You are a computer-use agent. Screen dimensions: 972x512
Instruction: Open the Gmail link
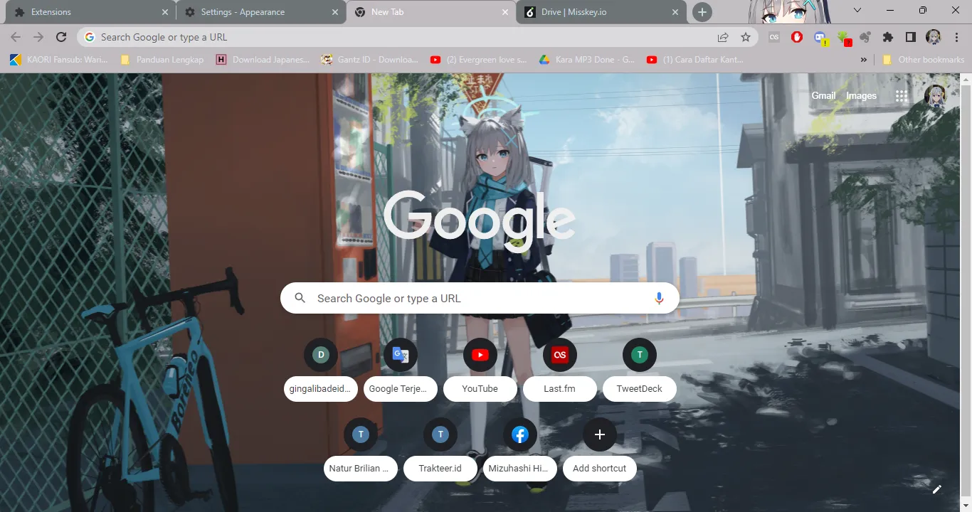823,96
